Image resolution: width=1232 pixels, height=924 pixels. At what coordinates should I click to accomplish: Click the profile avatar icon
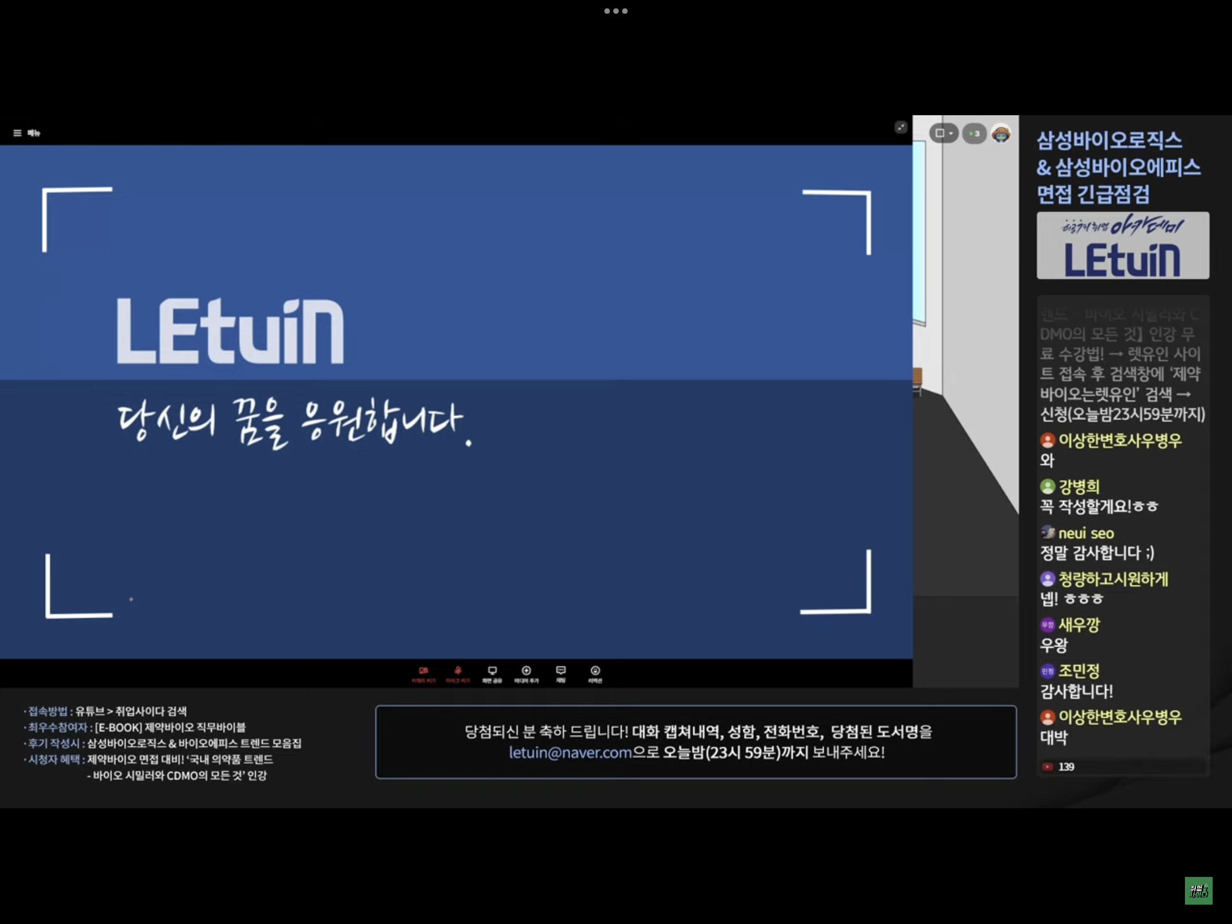click(1001, 134)
